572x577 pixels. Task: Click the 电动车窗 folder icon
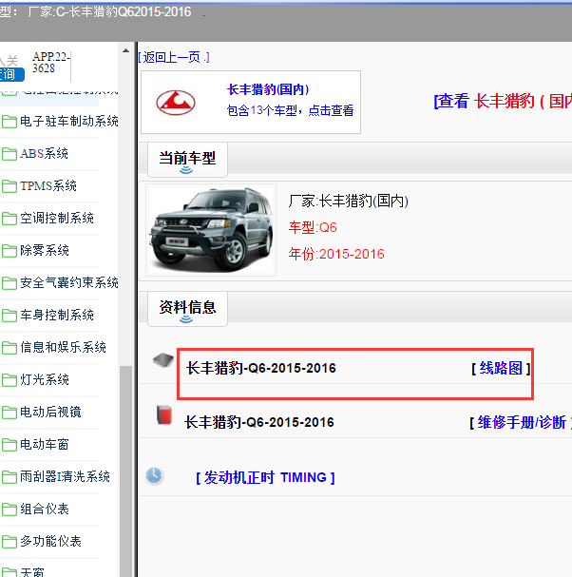(x=10, y=445)
